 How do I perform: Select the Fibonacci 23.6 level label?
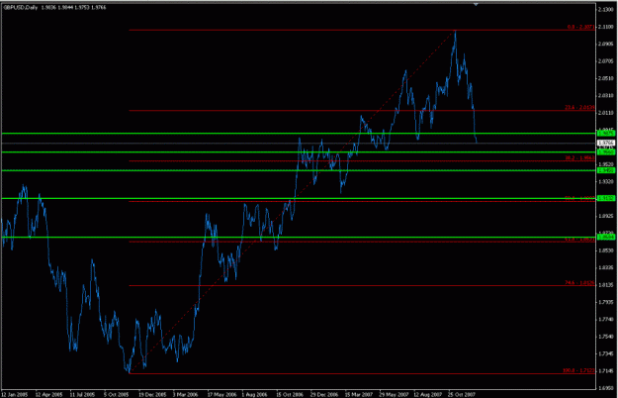579,107
